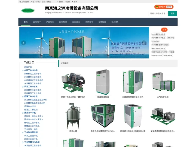Select the 空调机组 tag
The width and height of the screenshot is (196, 147).
(155, 41)
